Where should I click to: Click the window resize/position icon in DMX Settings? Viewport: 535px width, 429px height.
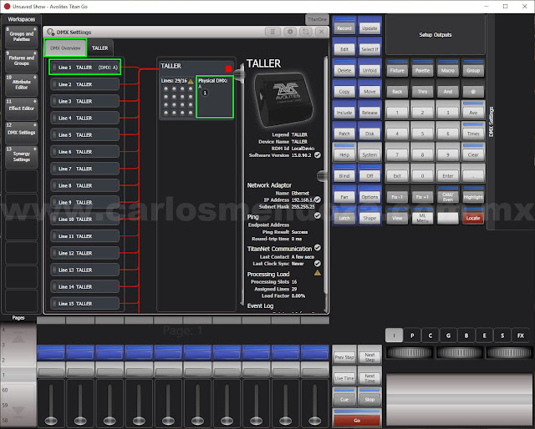(306, 32)
